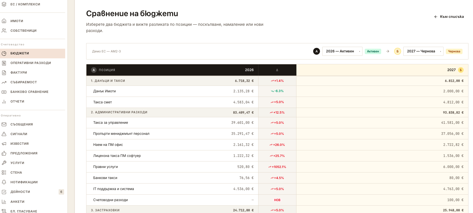Click the wrench icon for УСЛУГИ

[4, 163]
